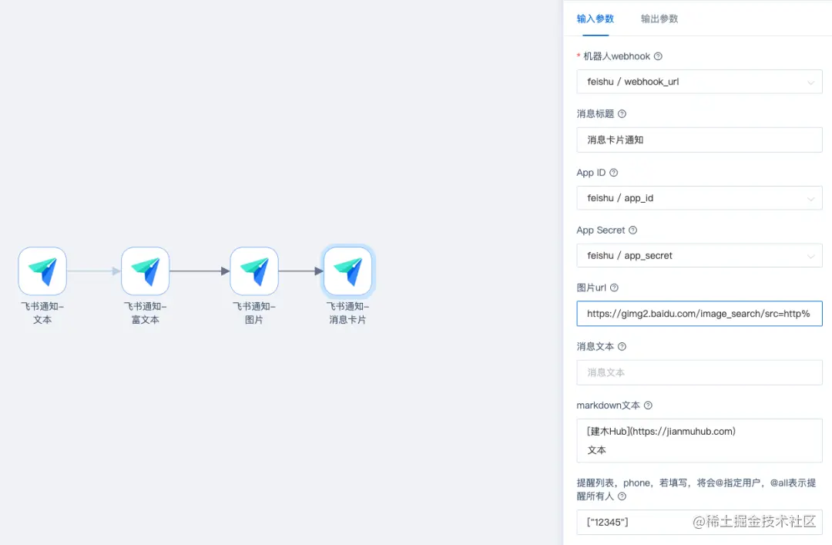Focus the 消息标题 input with 消息卡片通知
Image resolution: width=832 pixels, height=545 pixels.
(699, 140)
